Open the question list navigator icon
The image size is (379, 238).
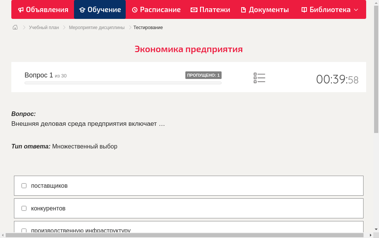coord(259,78)
